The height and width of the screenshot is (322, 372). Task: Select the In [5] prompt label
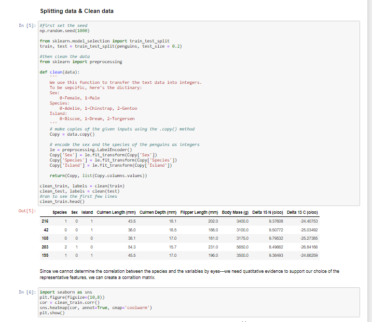[27, 25]
